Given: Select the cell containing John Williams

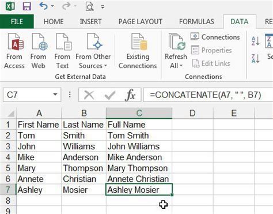Looking at the screenshot, I should (139, 147).
